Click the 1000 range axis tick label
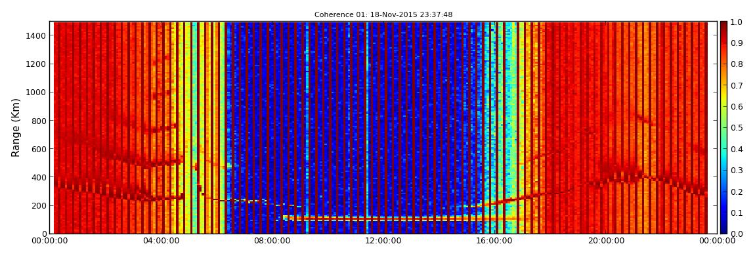 coord(37,92)
